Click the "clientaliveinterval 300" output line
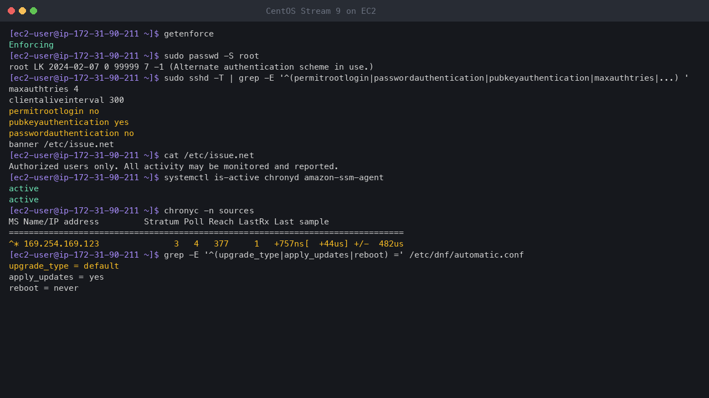 click(66, 100)
